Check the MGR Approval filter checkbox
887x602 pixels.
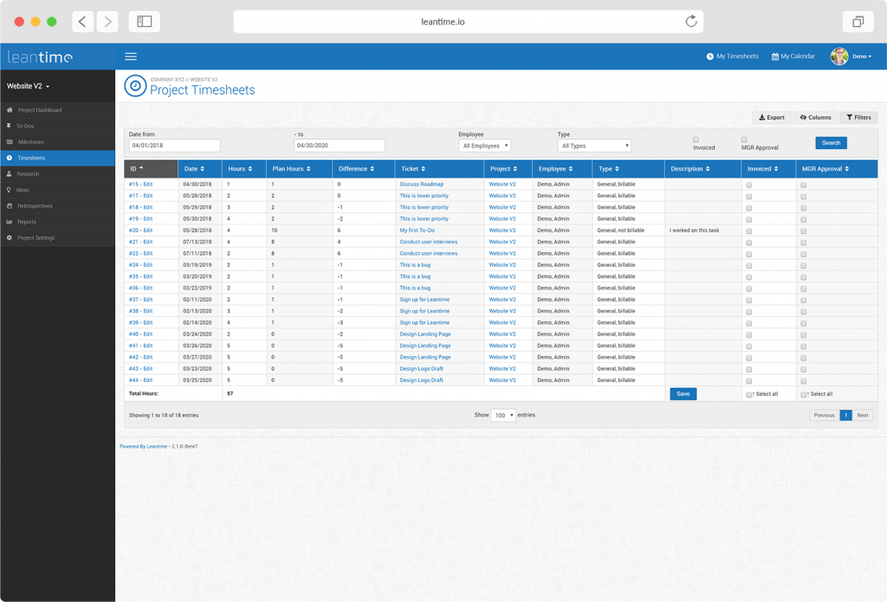744,139
